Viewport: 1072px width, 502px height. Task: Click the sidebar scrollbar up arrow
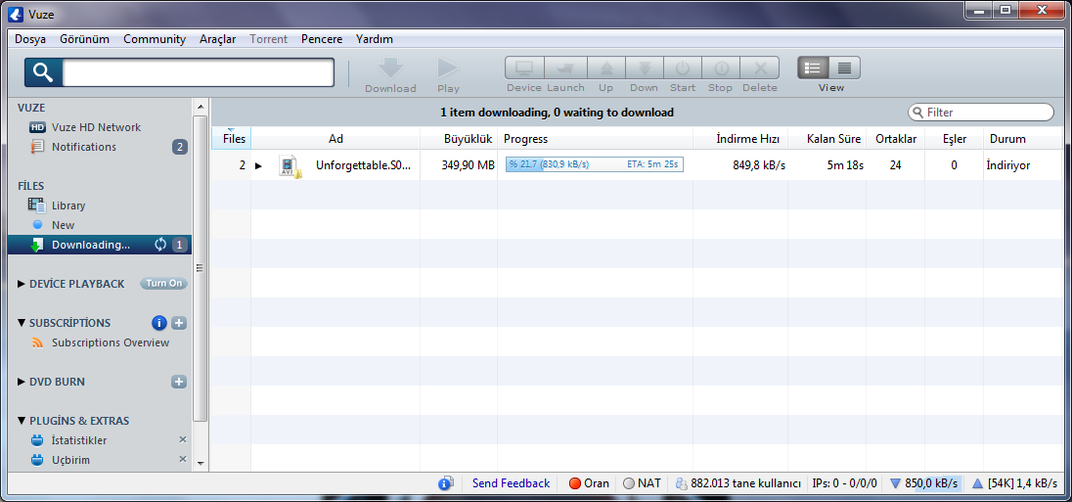[x=200, y=108]
